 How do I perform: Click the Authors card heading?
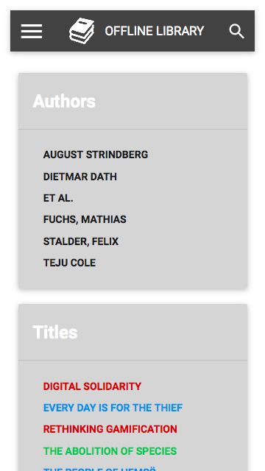(x=64, y=102)
